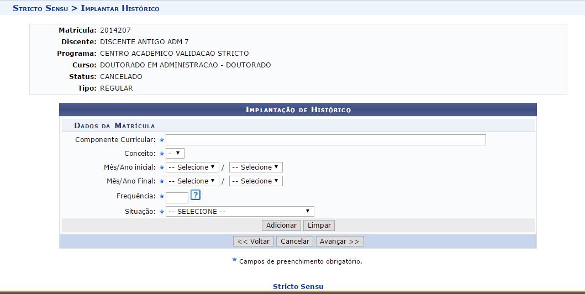Go back with the << Voltar button
The width and height of the screenshot is (585, 294).
(254, 242)
